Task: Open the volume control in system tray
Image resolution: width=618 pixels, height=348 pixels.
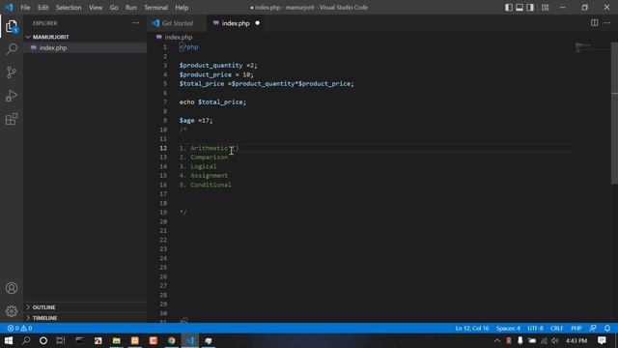Action: 555,340
